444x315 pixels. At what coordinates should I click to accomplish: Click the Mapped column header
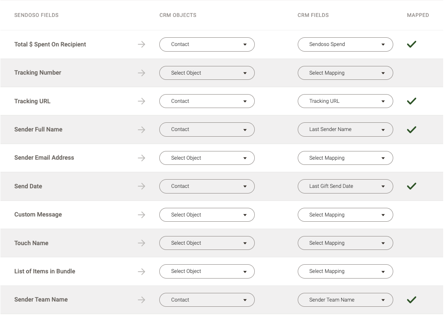click(x=418, y=15)
